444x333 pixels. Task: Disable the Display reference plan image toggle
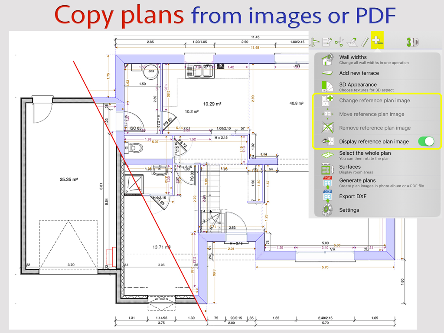[425, 141]
